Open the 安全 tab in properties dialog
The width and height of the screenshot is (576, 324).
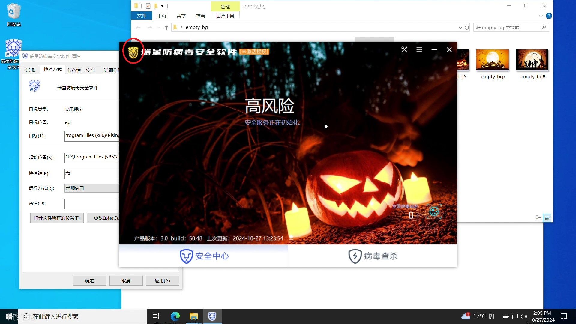click(x=91, y=70)
